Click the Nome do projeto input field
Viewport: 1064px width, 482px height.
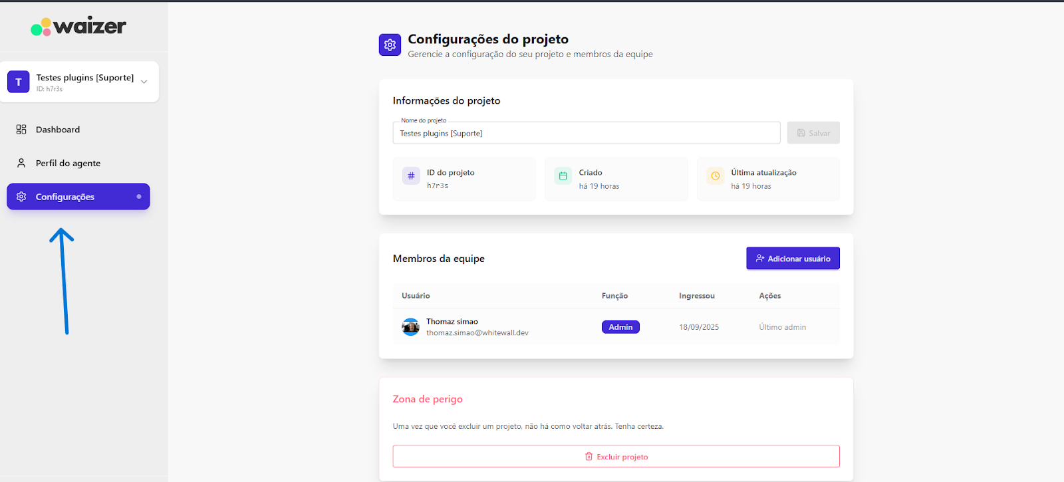(585, 133)
